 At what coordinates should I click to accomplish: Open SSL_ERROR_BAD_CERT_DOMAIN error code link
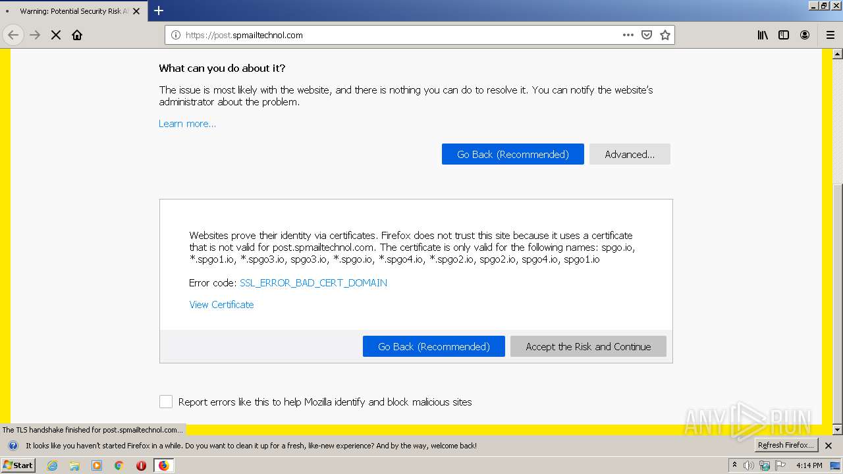(x=313, y=283)
